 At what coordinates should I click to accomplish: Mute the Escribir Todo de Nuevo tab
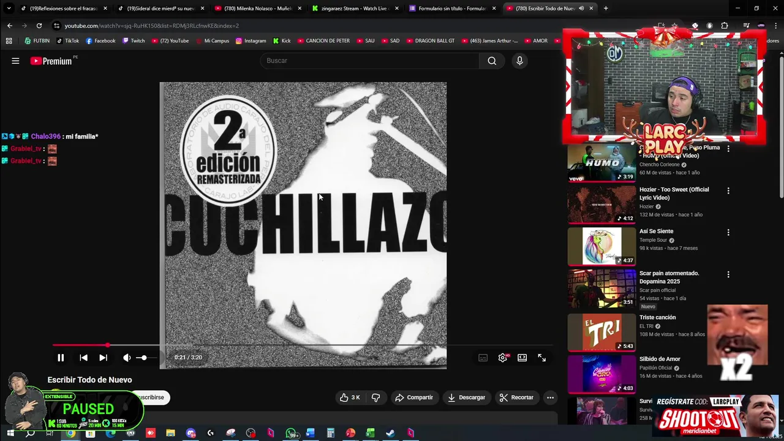click(581, 9)
